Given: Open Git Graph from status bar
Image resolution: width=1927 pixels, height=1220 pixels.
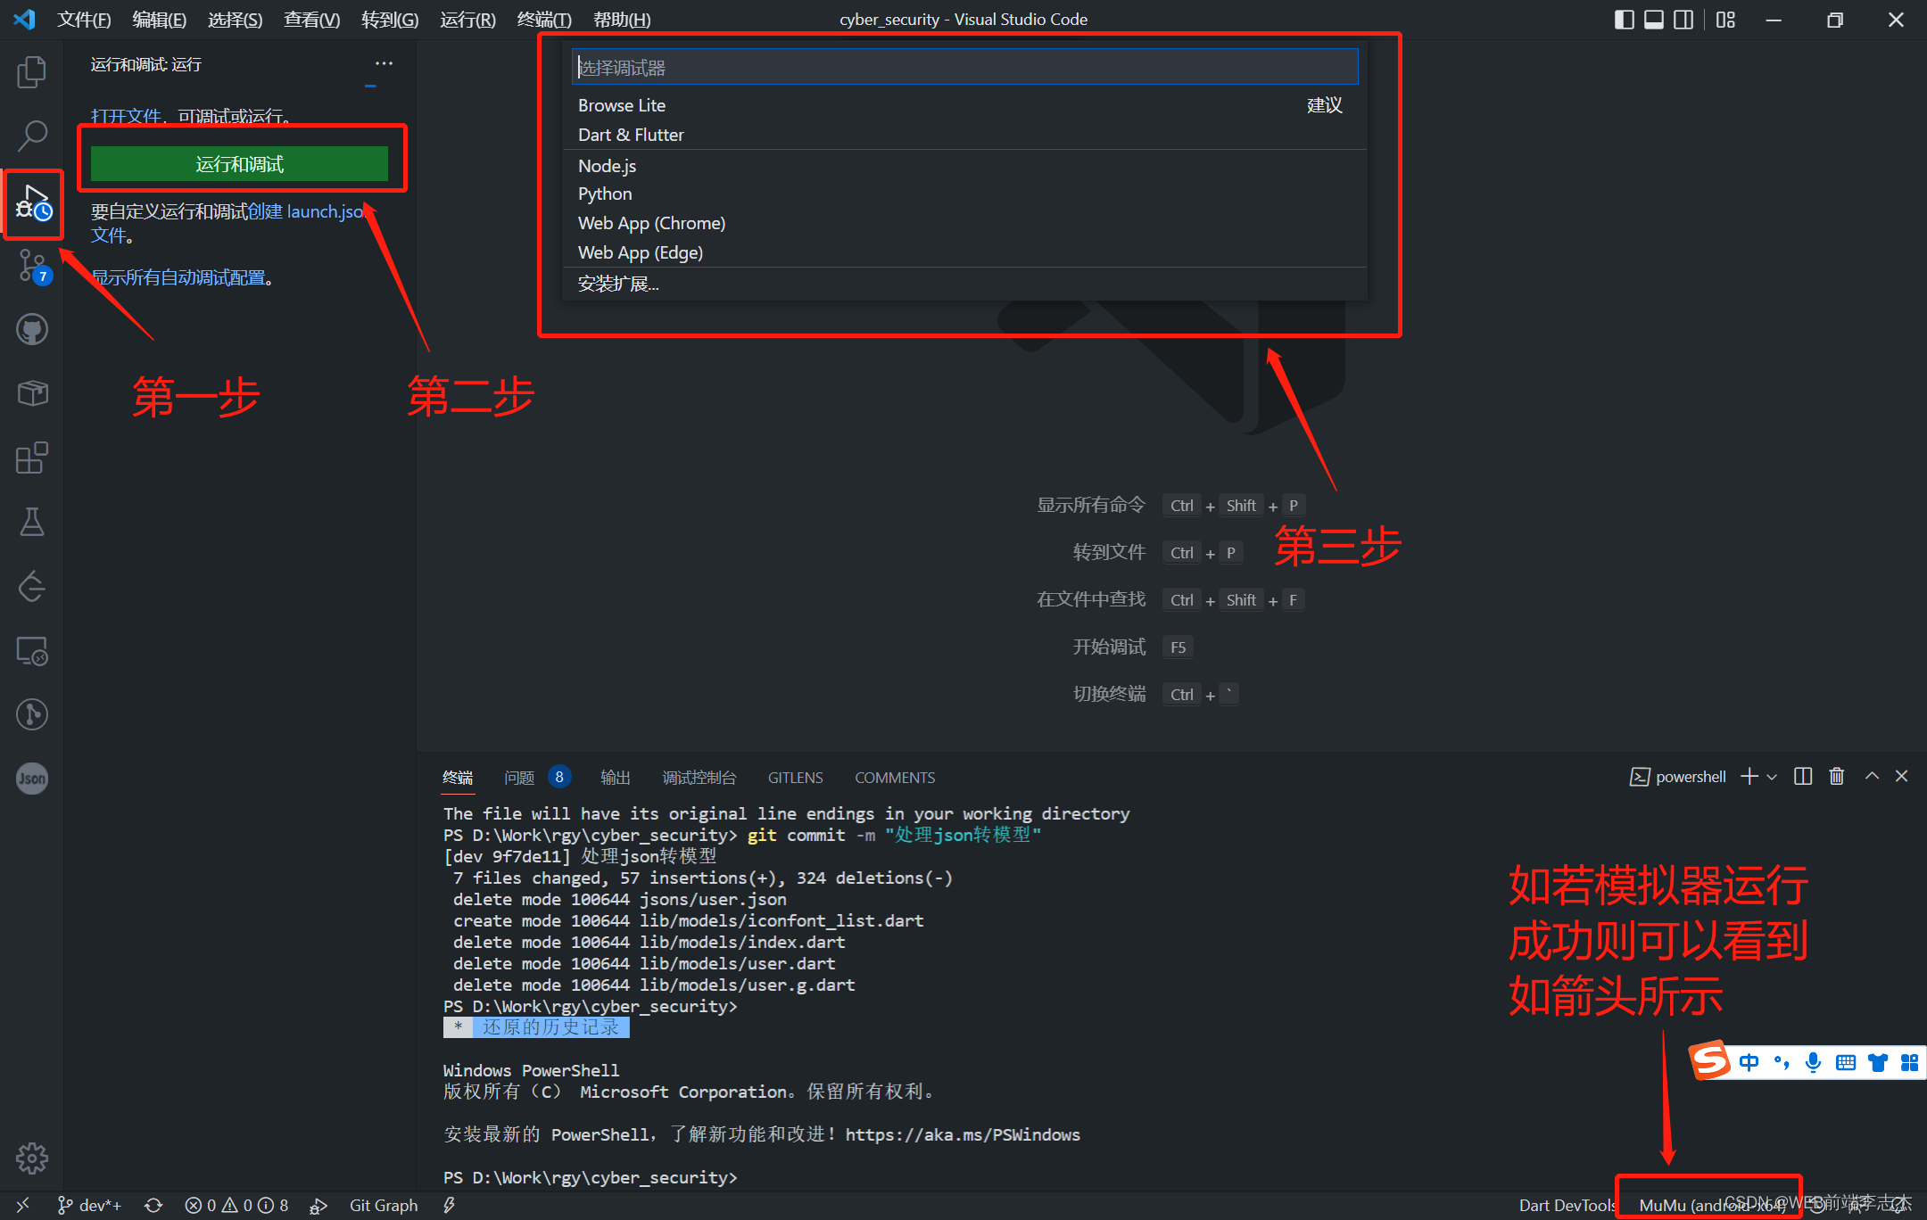Looking at the screenshot, I should coord(384,1205).
